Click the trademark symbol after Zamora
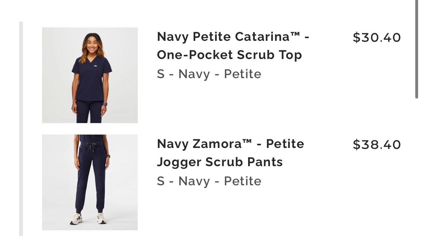This screenshot has height=250, width=421. pos(247,142)
